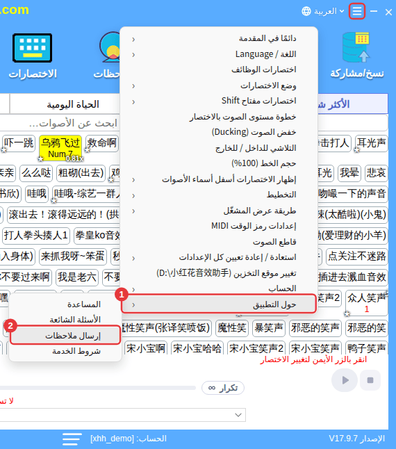Select the الأكثر ش tab
The width and height of the screenshot is (396, 449).
(352, 104)
